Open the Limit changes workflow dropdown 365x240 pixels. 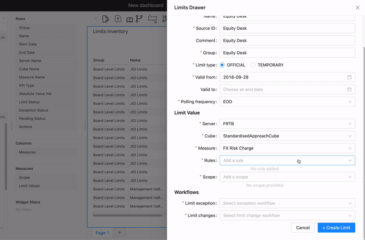(287, 215)
